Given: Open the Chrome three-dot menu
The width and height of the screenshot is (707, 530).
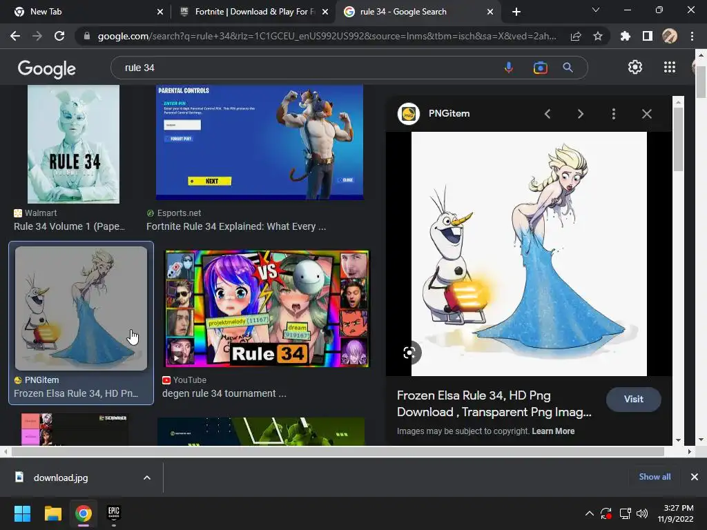Looking at the screenshot, I should pos(692,36).
